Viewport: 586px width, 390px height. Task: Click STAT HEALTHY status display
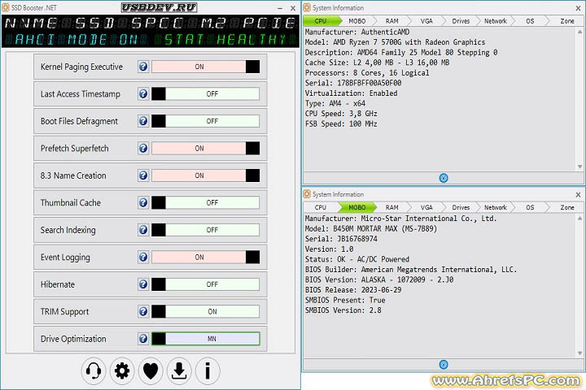[x=225, y=39]
